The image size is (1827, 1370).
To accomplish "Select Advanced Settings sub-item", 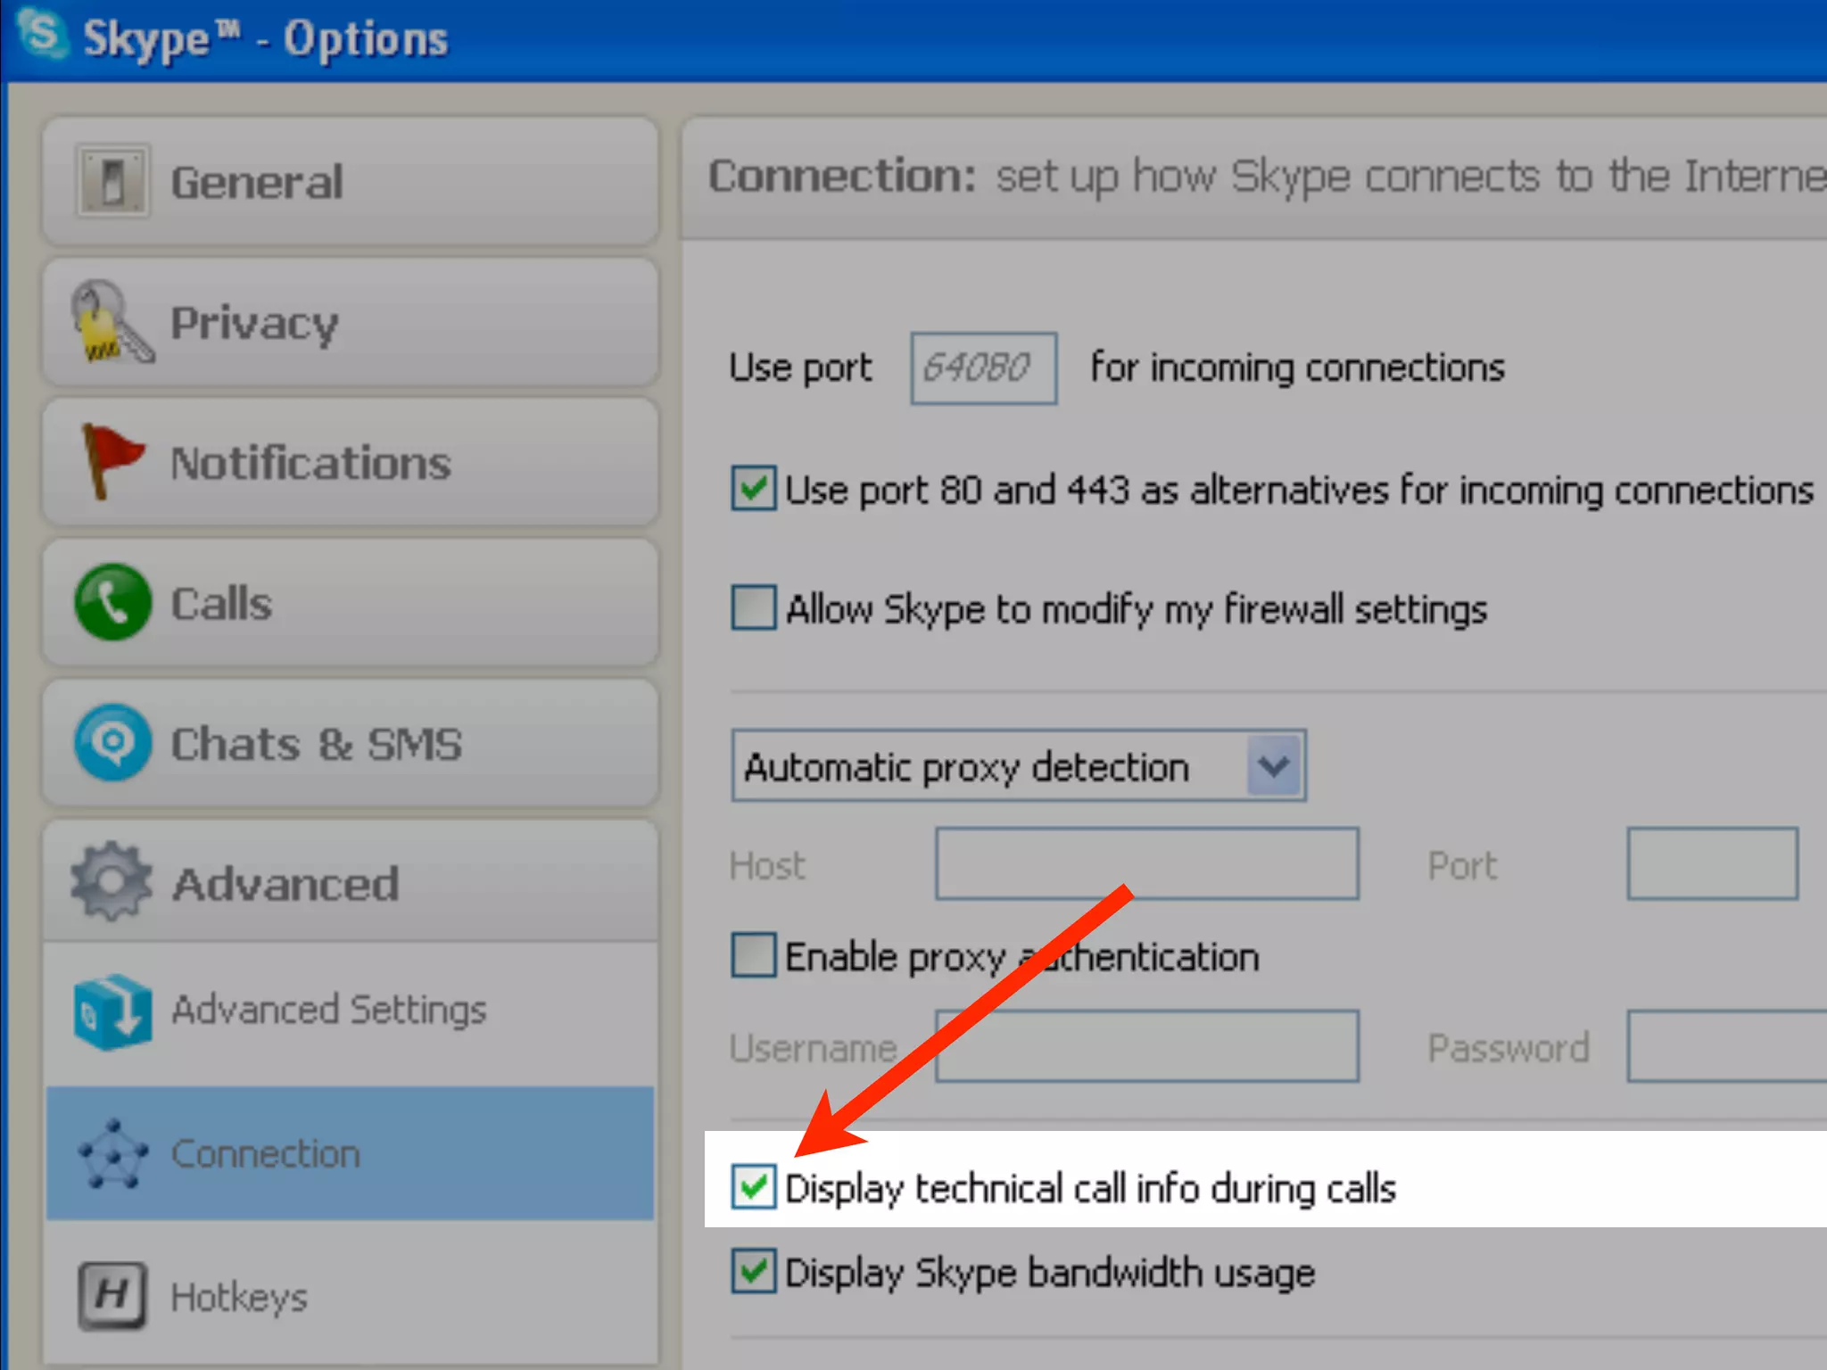I will pos(350,1011).
